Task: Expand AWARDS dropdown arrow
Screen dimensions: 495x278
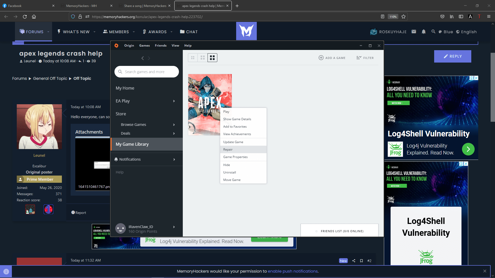Action: tap(171, 32)
